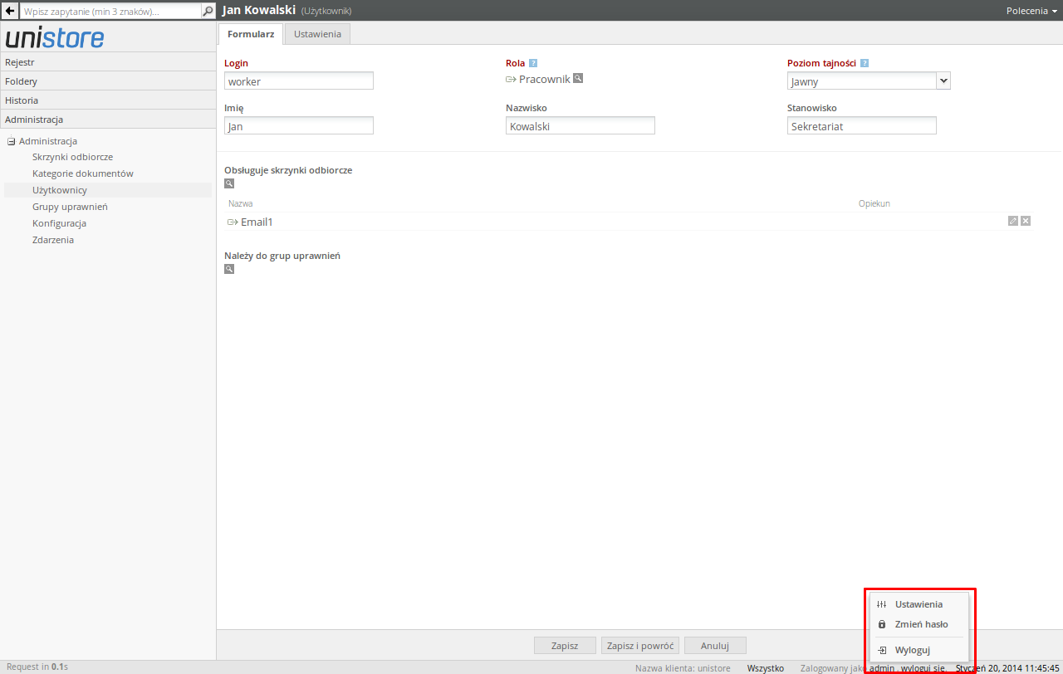Viewport: 1063px width, 674px height.
Task: Open help for Poziom tajności field
Action: 865,63
